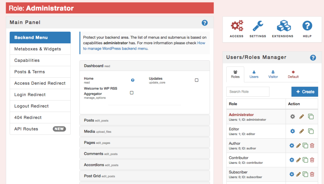Click the Search Role input field
The image size is (324, 184).
(x=248, y=92)
